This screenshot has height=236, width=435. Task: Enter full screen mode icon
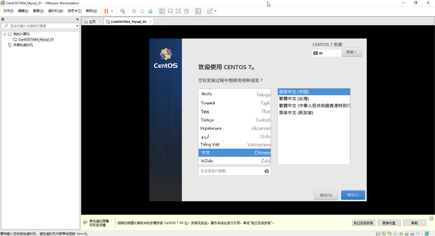178,11
